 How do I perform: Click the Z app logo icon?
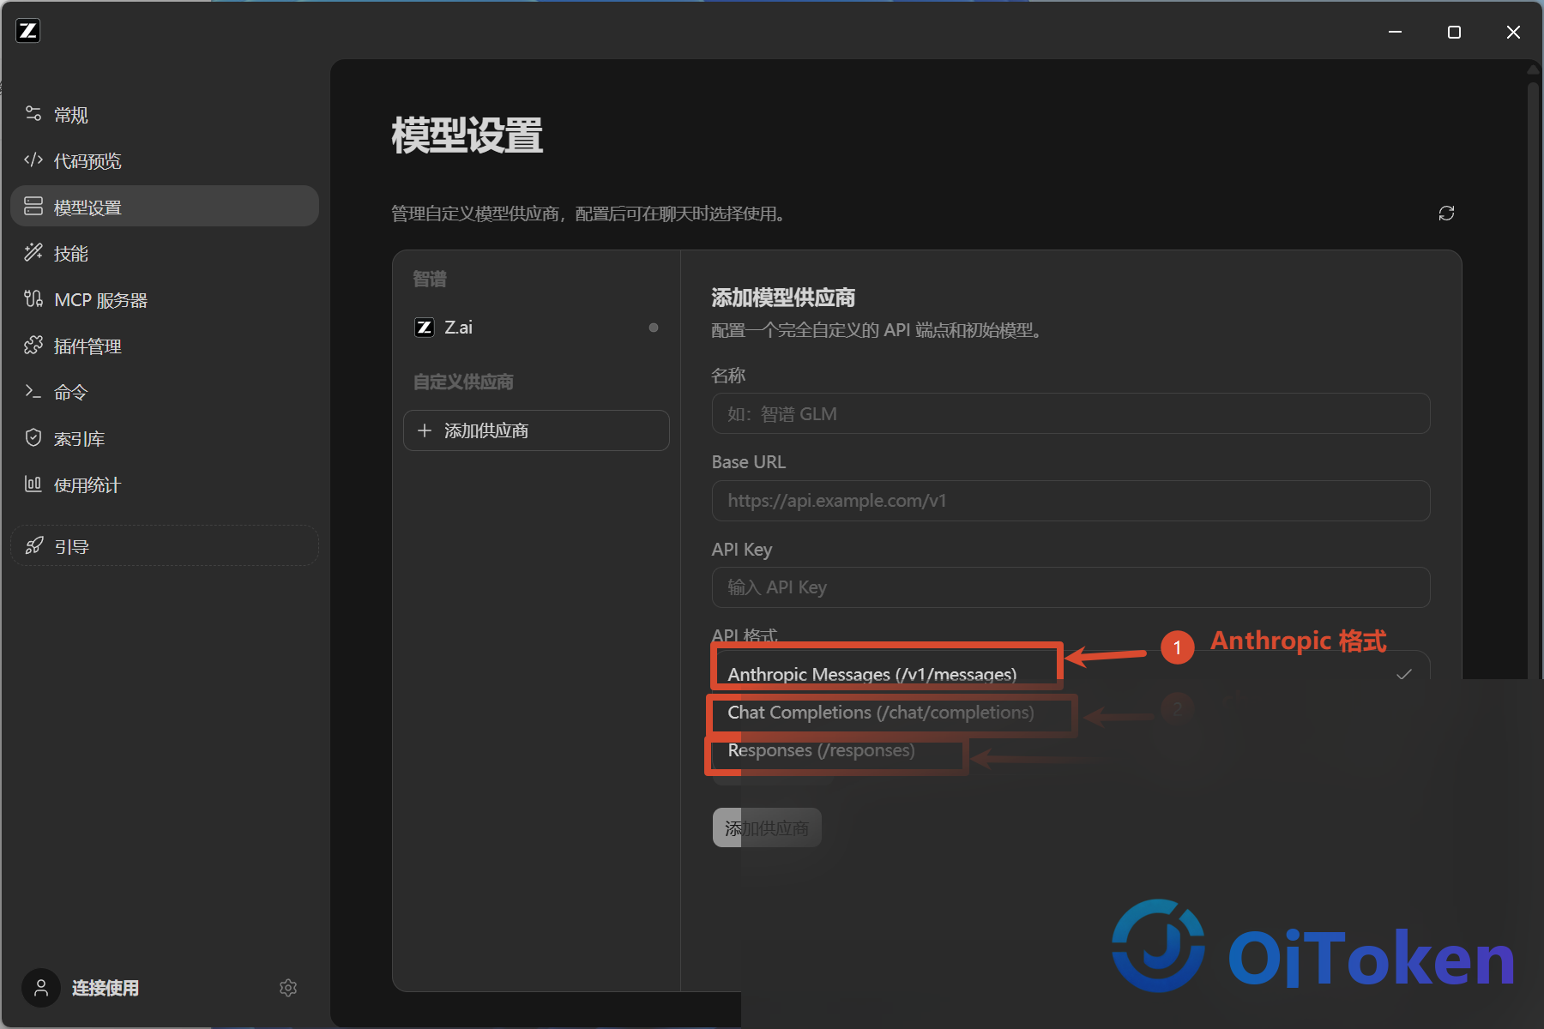click(28, 31)
